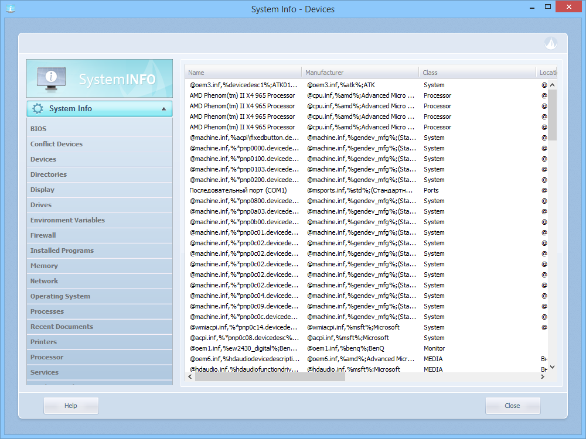View Operating System details
This screenshot has height=439, width=586.
click(100, 296)
